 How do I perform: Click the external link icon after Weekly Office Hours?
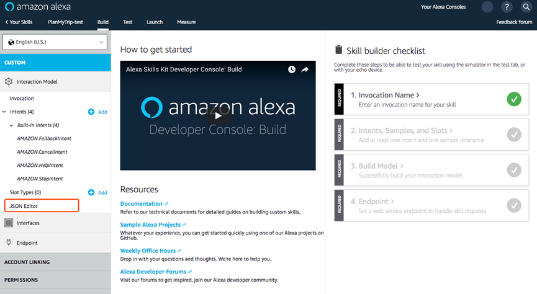tap(179, 251)
